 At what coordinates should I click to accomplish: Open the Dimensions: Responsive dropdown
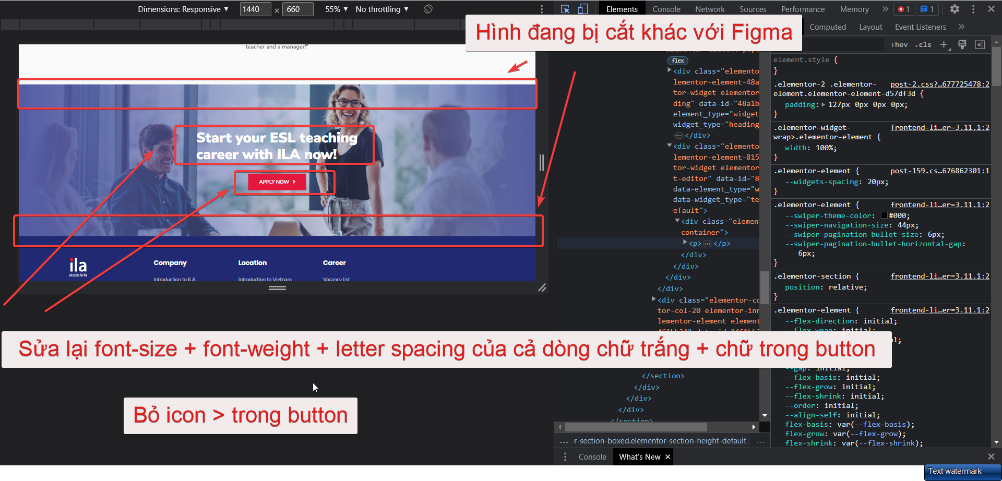pos(183,9)
